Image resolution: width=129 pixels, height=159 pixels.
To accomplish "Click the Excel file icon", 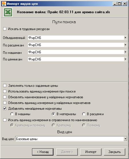I will (x=8, y=12).
